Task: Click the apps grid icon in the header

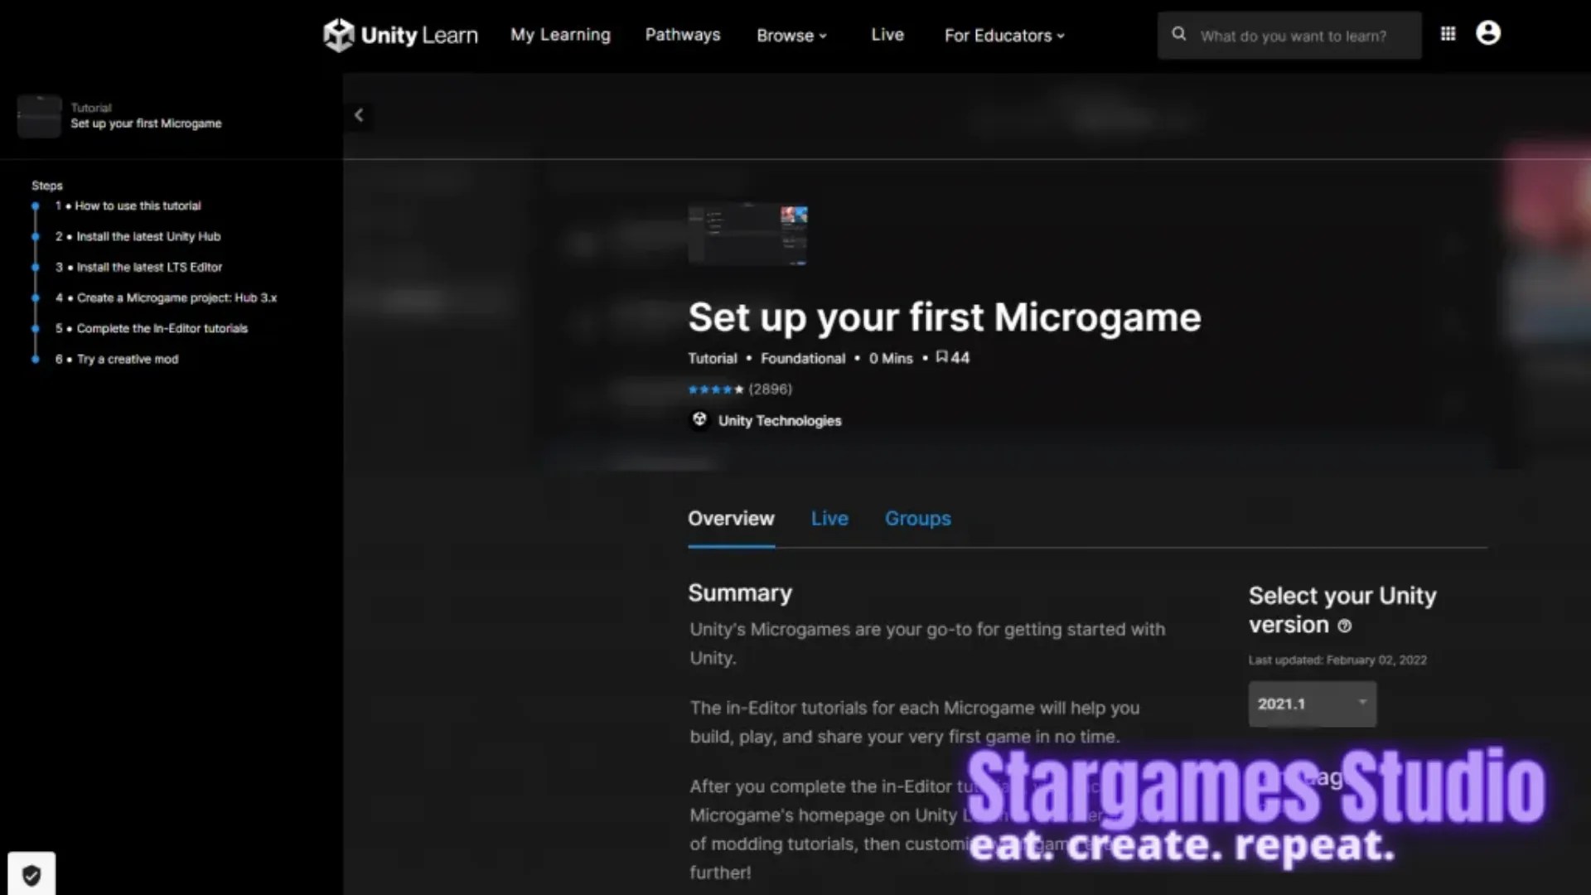Action: (1447, 33)
